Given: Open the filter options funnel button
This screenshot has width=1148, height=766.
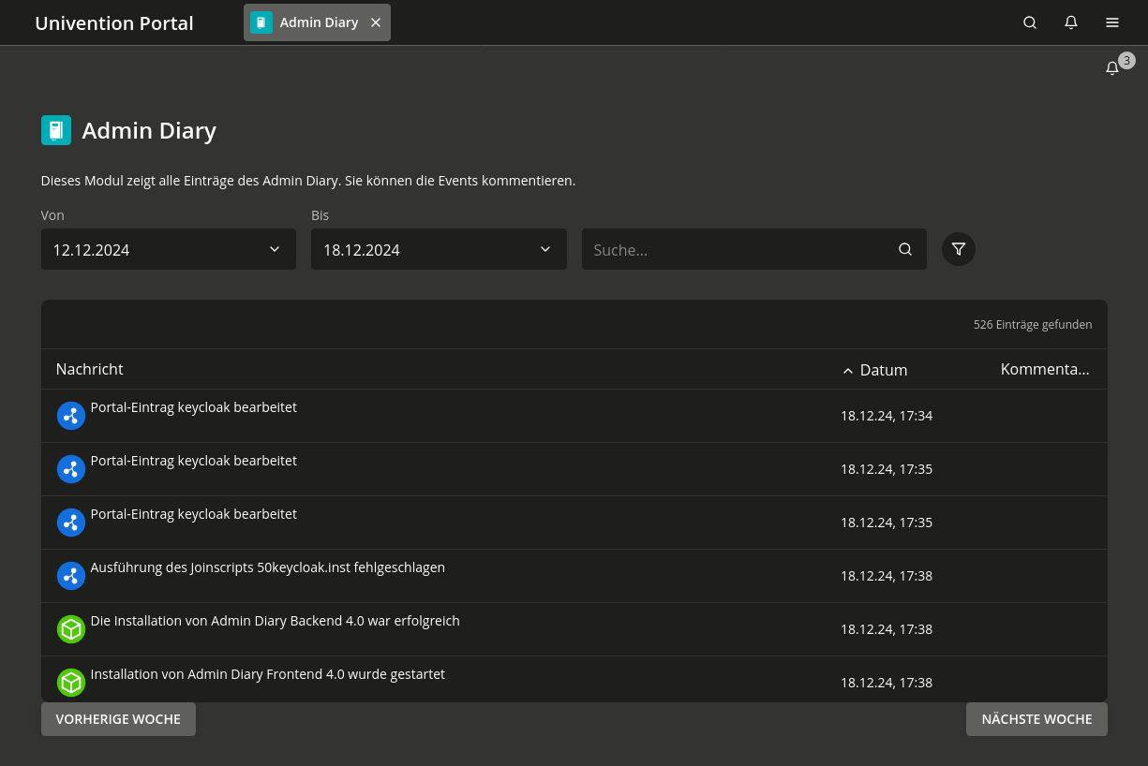Looking at the screenshot, I should click(x=959, y=249).
